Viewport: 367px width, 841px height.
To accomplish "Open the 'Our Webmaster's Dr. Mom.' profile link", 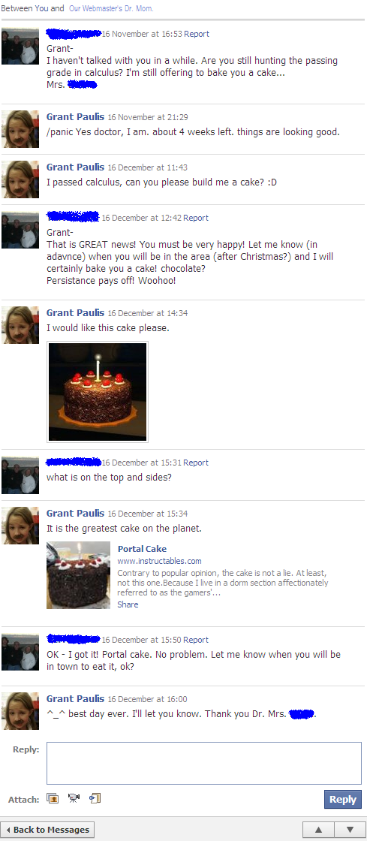I will point(111,8).
